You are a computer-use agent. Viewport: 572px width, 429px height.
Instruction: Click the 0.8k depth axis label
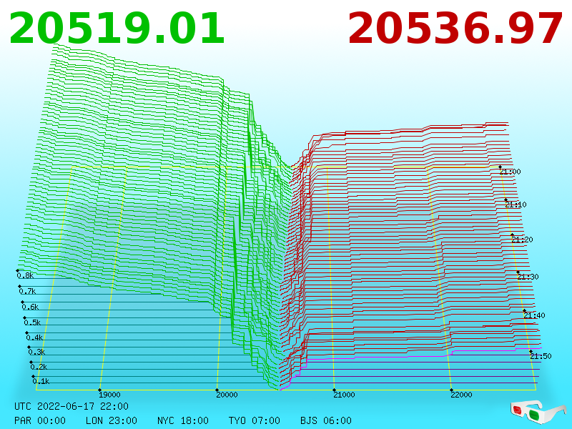coord(25,275)
